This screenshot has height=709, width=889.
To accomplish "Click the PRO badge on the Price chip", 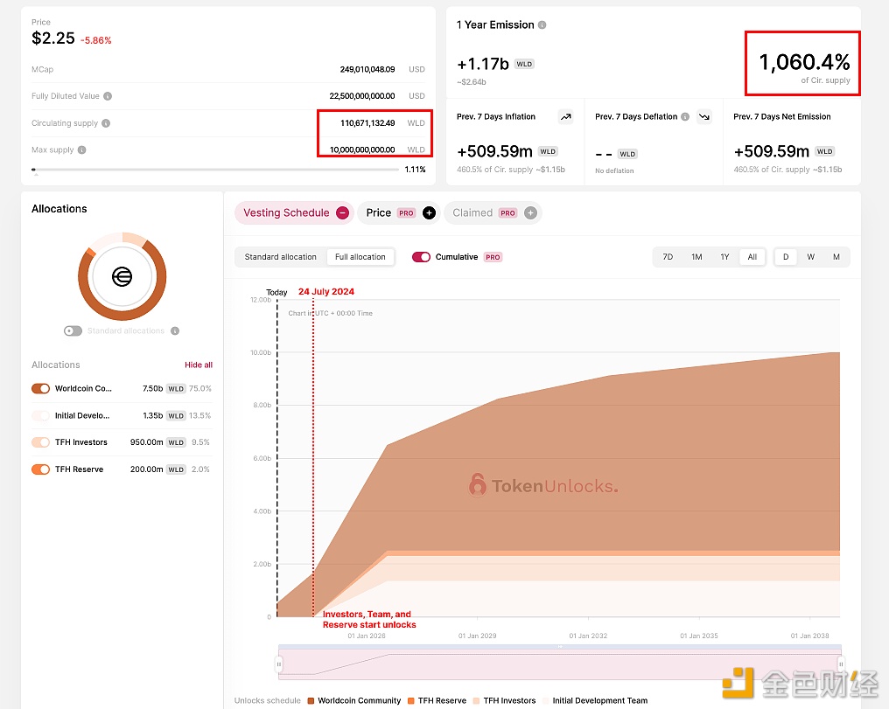I will tap(406, 213).
